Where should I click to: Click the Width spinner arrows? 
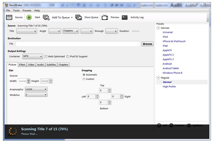click(28, 81)
